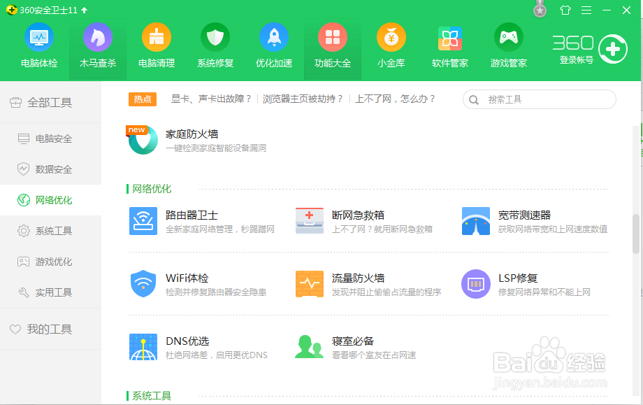Click description 看看哪个室友在占网速
This screenshot has width=643, height=405.
pyautogui.click(x=374, y=355)
